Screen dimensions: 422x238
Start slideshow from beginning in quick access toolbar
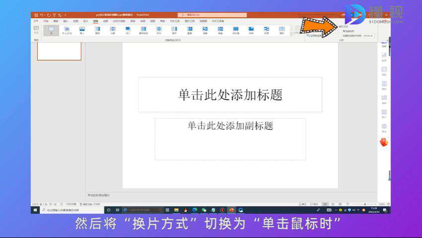[55, 15]
